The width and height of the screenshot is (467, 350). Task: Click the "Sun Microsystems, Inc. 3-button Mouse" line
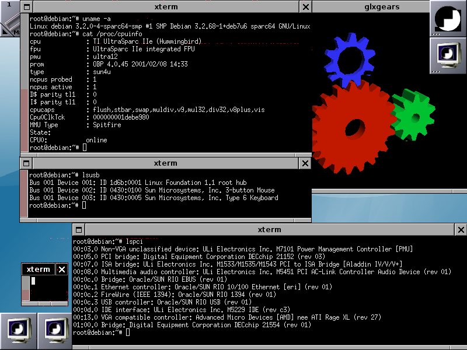point(152,190)
